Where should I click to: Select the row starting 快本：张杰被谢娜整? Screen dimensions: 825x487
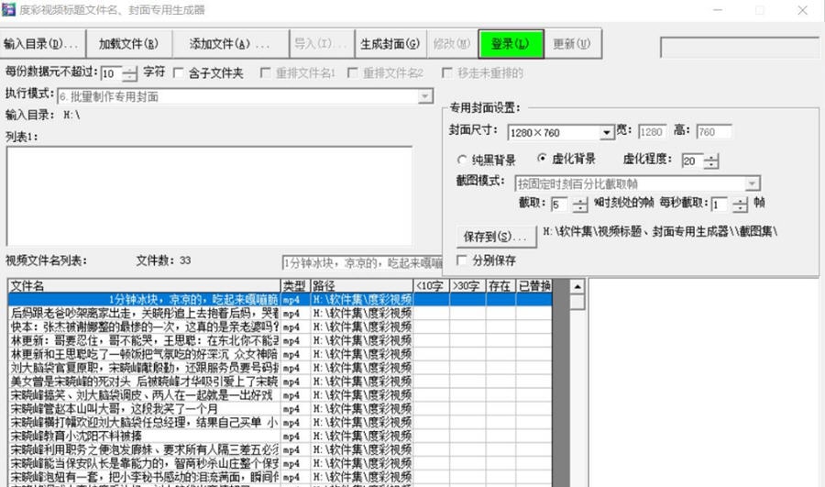point(280,327)
